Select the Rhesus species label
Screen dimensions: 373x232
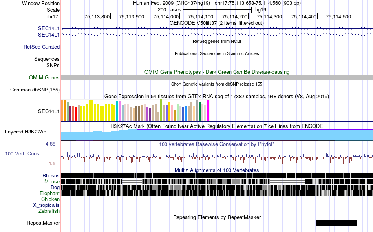[x=51, y=175]
